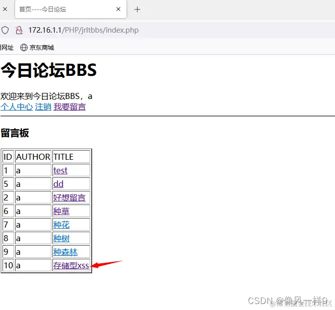This screenshot has height=310, width=335.
Task: Click ID cell showing 7
Action: (x=9, y=225)
